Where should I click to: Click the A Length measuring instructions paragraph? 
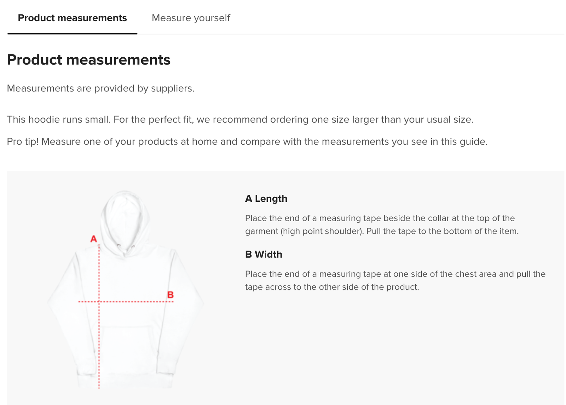[381, 224]
